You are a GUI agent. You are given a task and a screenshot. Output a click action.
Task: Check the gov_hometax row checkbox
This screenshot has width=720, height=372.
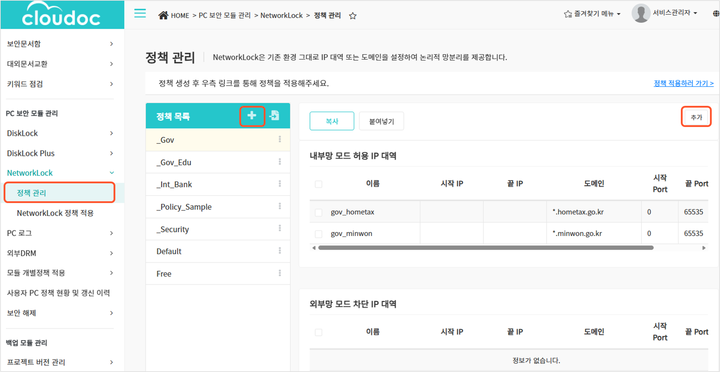(318, 212)
